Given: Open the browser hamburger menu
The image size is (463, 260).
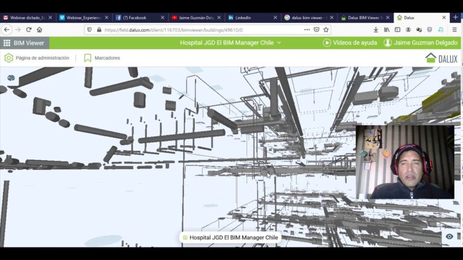Looking at the screenshot, I should (x=455, y=29).
